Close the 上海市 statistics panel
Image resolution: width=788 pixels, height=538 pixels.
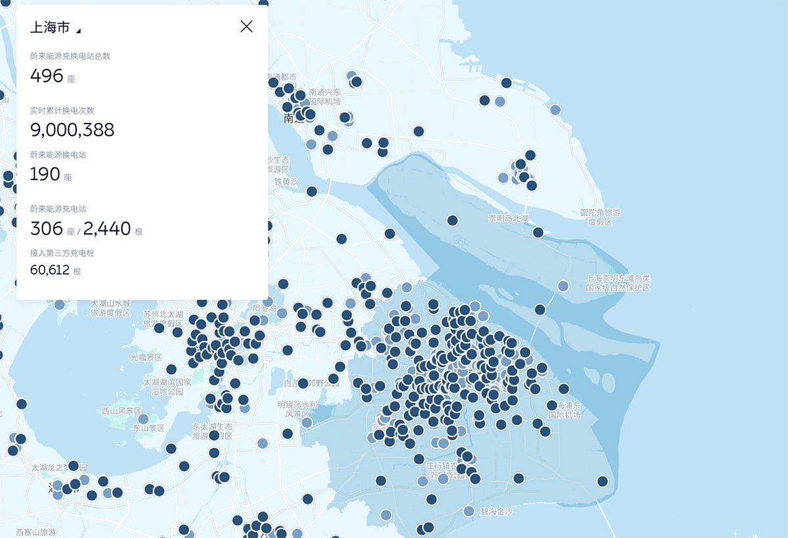click(x=246, y=26)
